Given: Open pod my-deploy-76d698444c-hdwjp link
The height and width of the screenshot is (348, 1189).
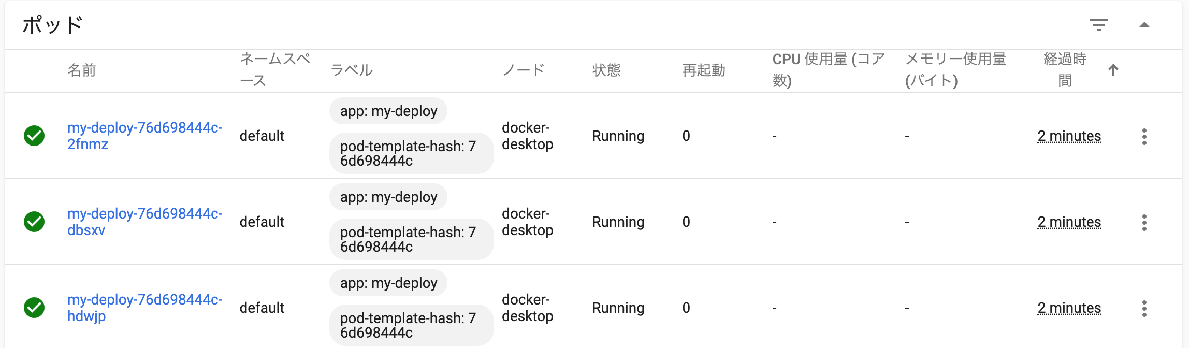Looking at the screenshot, I should pos(145,308).
